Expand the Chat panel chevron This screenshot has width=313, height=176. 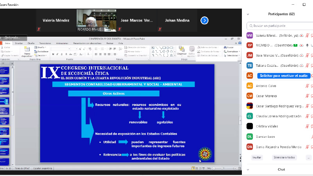tap(248, 169)
